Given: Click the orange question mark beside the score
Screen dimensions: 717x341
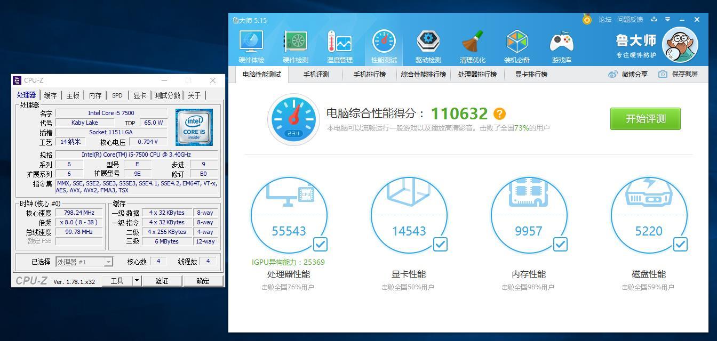Looking at the screenshot, I should pos(499,113).
